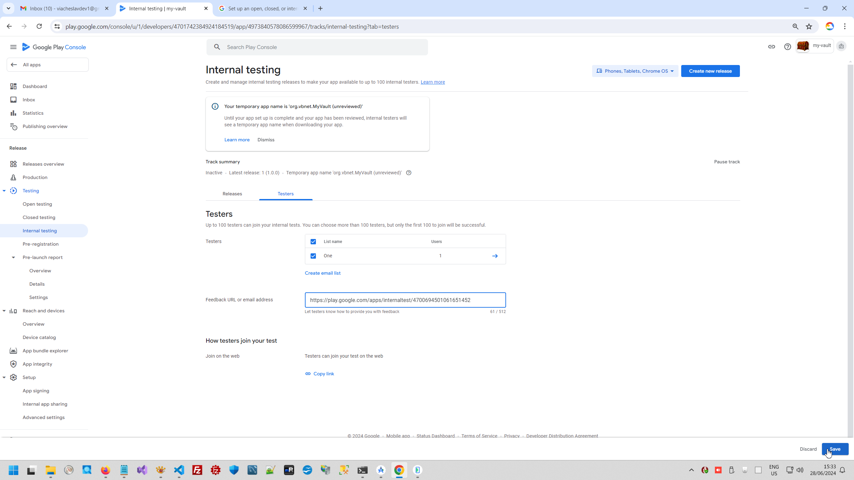Open the hamburger navigation menu icon

click(13, 47)
